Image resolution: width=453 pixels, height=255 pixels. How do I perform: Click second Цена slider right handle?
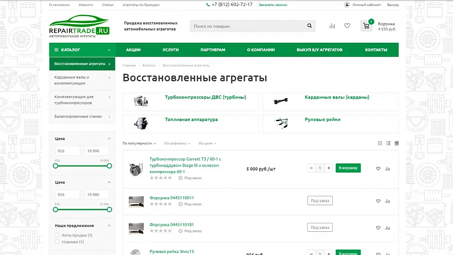point(109,209)
